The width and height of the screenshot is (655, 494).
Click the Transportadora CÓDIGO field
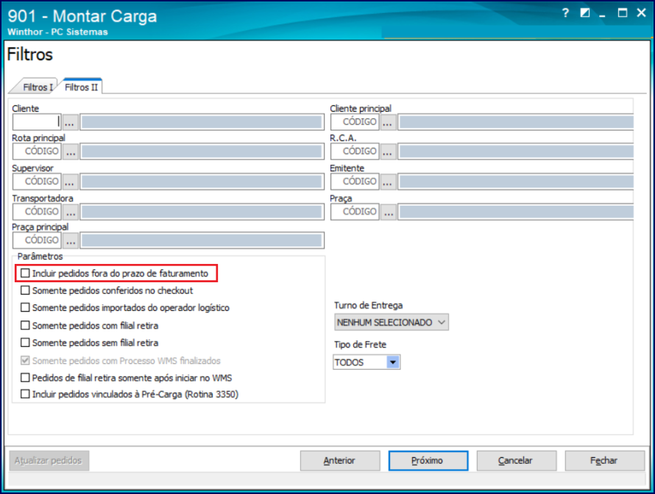pos(38,212)
